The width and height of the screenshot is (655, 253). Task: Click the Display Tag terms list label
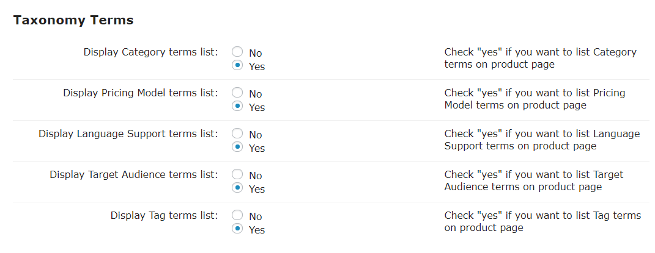(x=164, y=215)
